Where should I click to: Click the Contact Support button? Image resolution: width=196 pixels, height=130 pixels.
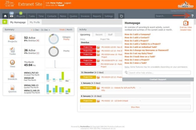tap(158, 79)
